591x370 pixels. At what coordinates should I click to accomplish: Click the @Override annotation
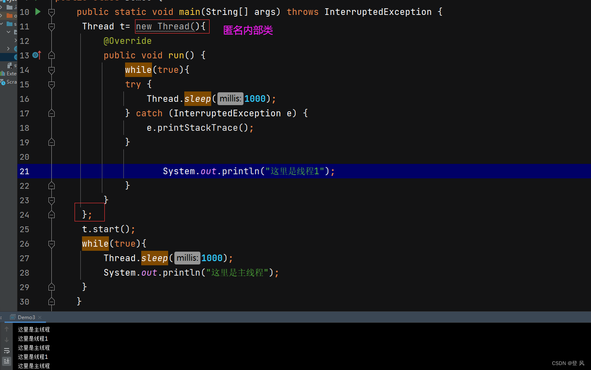click(x=128, y=41)
